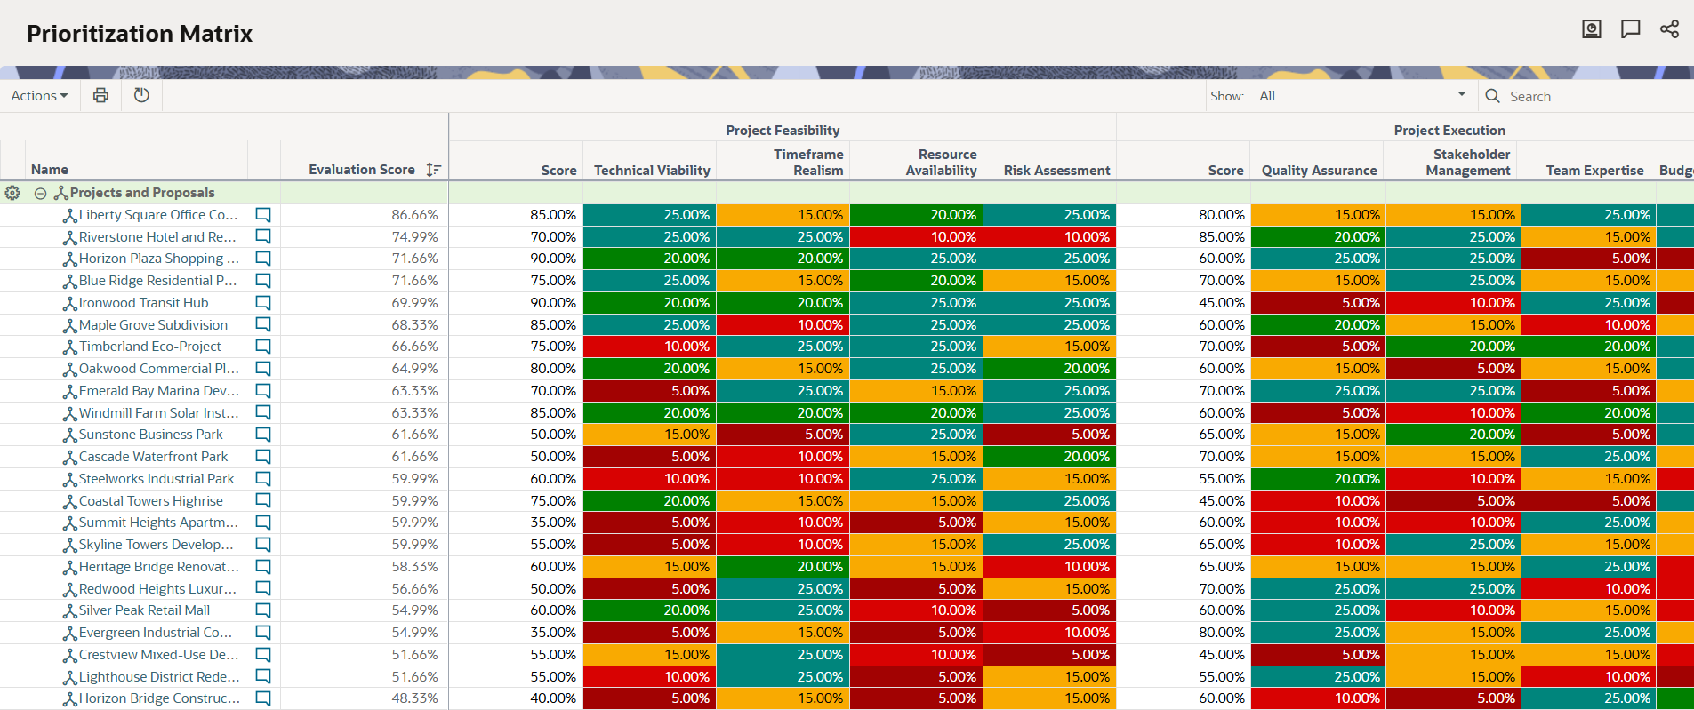This screenshot has height=710, width=1694.
Task: Select Heritage Bridge Renovation project
Action: (x=159, y=567)
